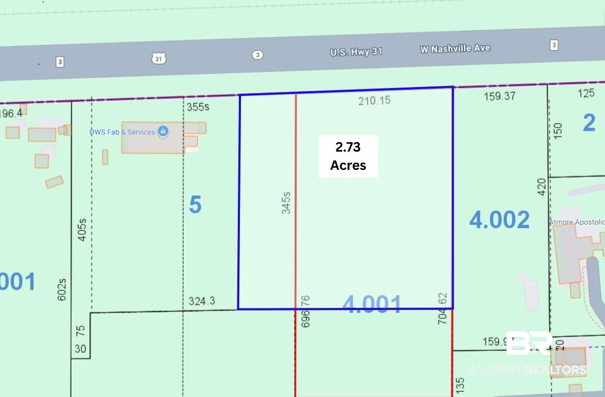Select parcel number 5
Image resolution: width=605 pixels, height=397 pixels.
[x=195, y=204]
